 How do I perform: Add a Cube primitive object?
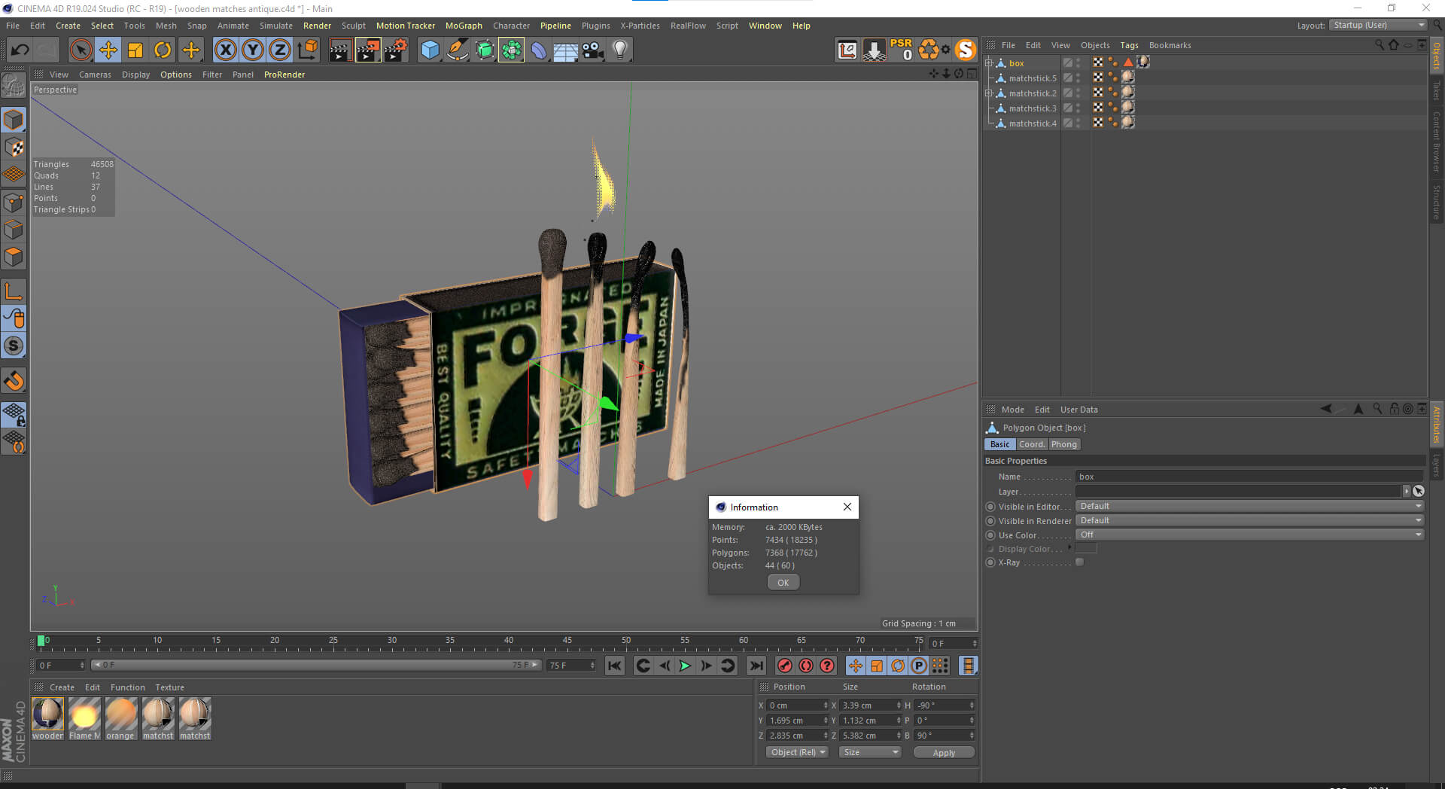click(x=430, y=50)
